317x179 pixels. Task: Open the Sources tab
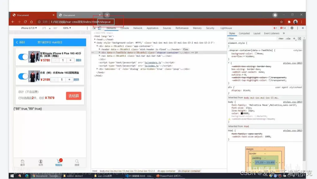pyautogui.click(x=167, y=28)
